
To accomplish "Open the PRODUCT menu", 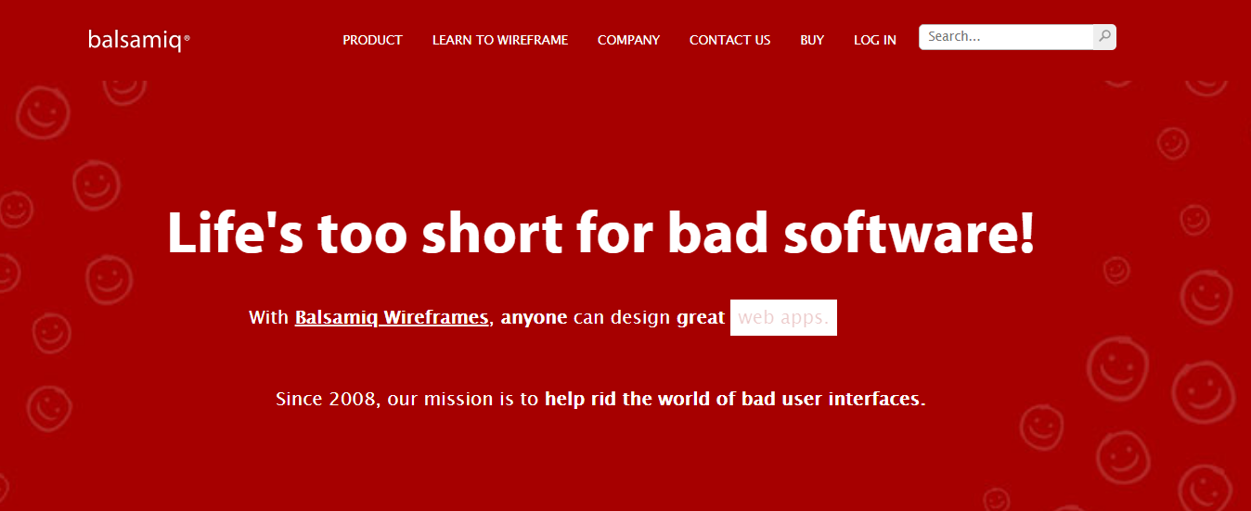I will [x=372, y=40].
